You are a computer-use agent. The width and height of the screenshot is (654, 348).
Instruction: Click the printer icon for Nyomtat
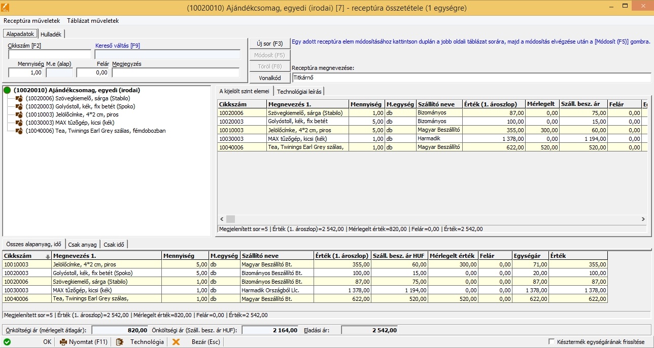pos(63,342)
